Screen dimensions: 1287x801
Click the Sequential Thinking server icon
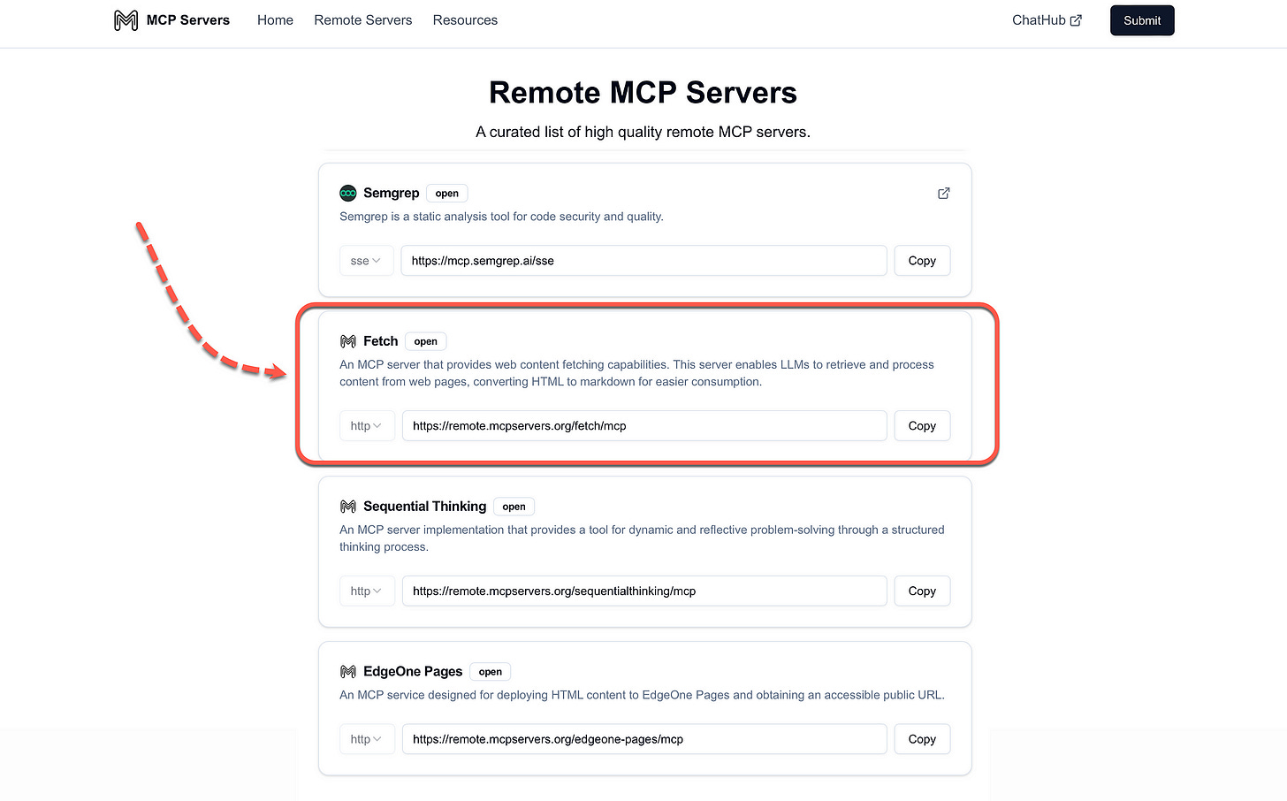click(346, 506)
